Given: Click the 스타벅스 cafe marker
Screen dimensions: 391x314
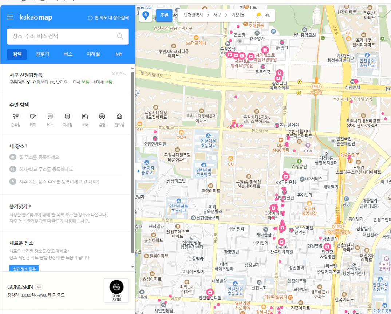Looking at the screenshot, I should pos(234,122).
